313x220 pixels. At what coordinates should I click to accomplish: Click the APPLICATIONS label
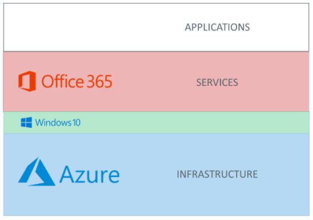tap(217, 27)
